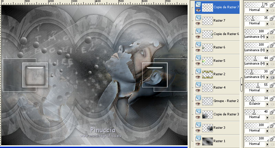Click the Raster 1 layer thumbnail
Image resolution: width=275 pixels, height=148 pixels.
pyautogui.click(x=207, y=141)
